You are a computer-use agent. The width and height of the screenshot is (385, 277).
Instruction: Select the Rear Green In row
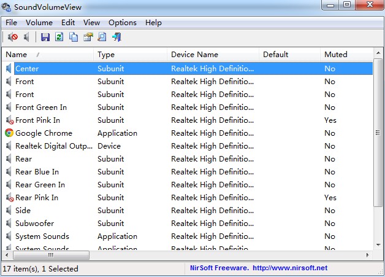(188, 184)
